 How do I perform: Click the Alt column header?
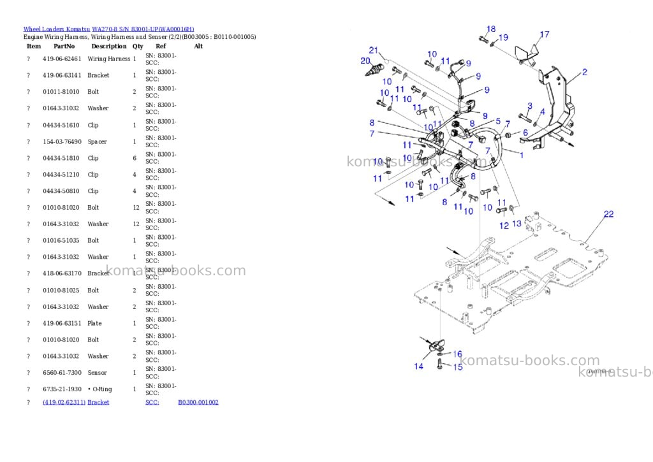(198, 46)
